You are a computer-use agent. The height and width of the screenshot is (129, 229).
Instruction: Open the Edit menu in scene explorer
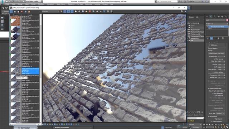[x=197, y=17]
